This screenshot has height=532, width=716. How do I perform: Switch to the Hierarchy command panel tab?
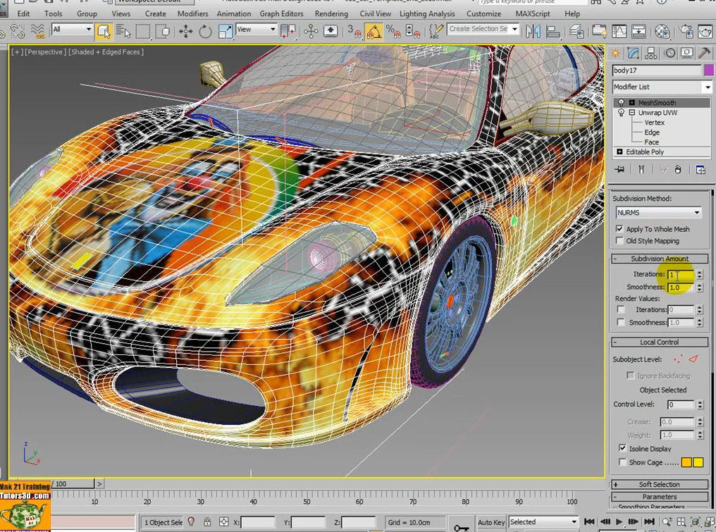(651, 54)
